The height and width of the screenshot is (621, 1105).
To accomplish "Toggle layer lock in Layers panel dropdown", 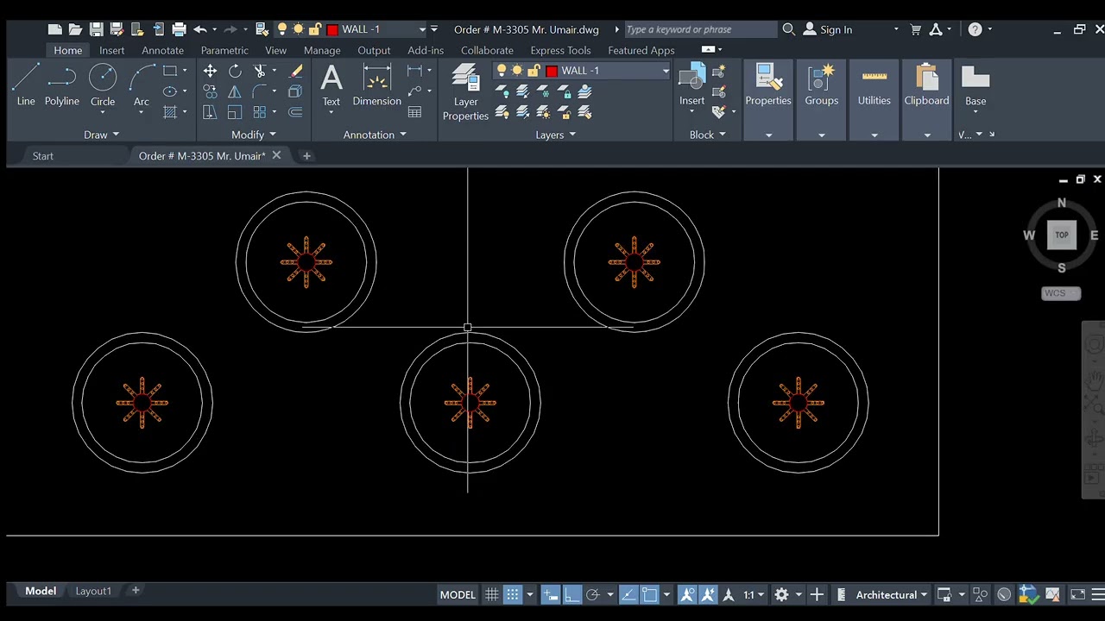I will coord(534,71).
